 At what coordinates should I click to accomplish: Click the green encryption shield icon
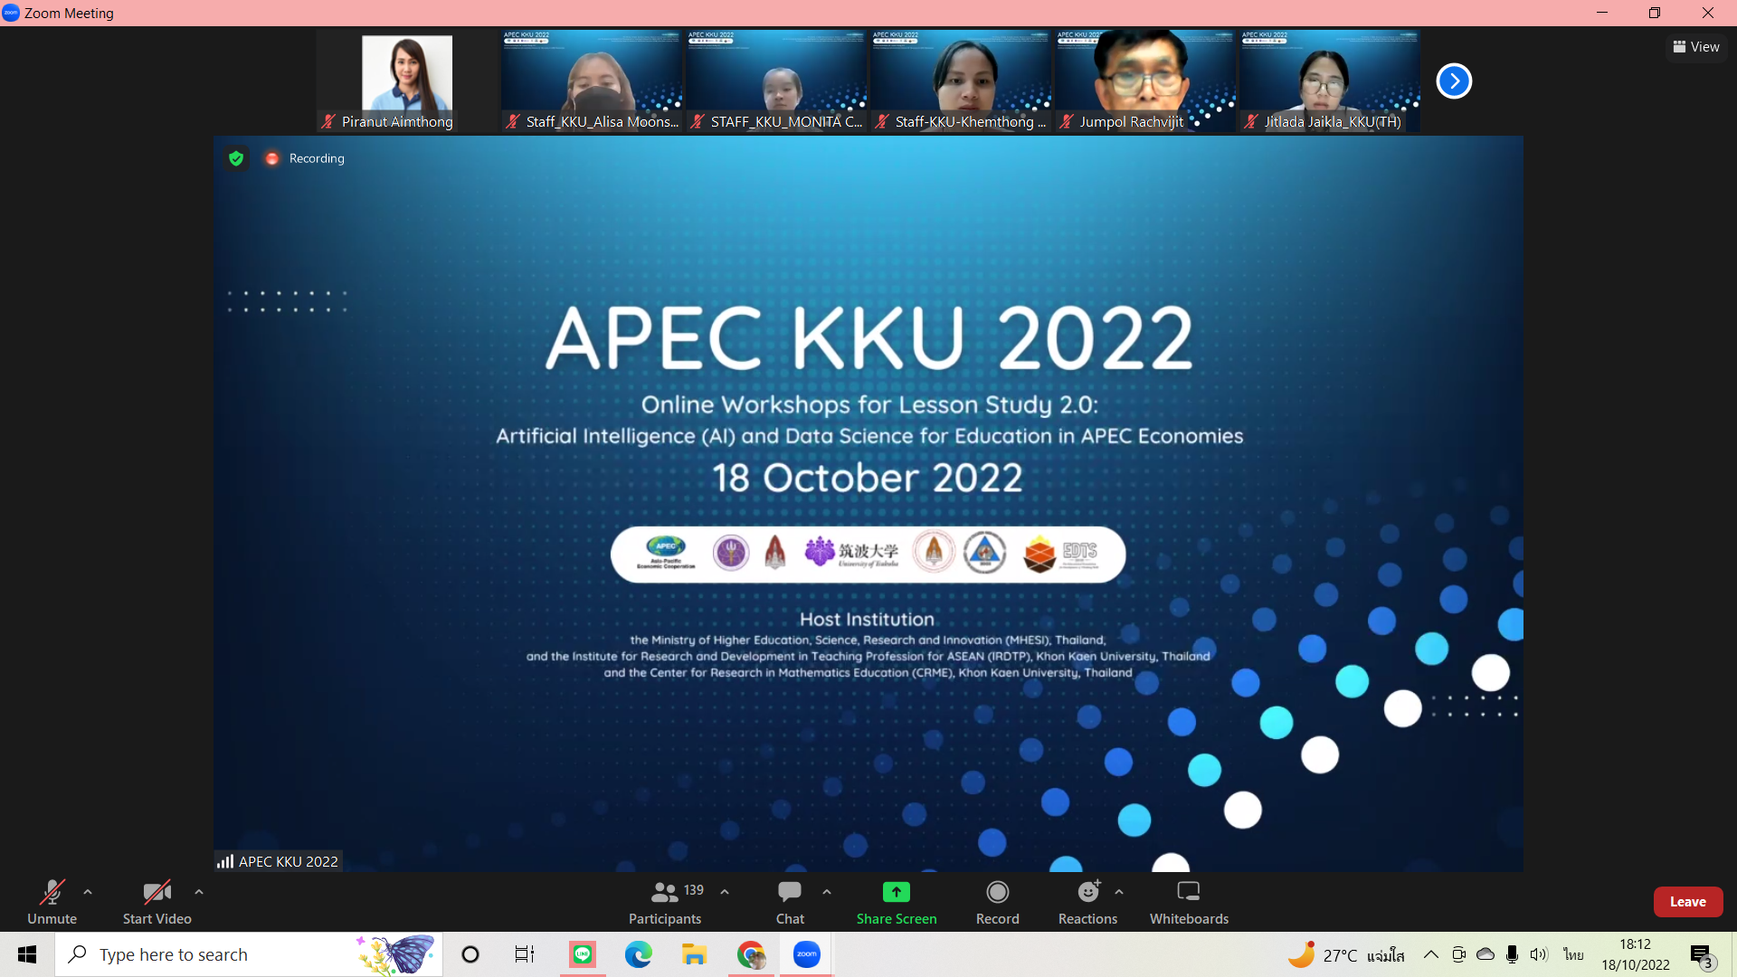click(236, 158)
